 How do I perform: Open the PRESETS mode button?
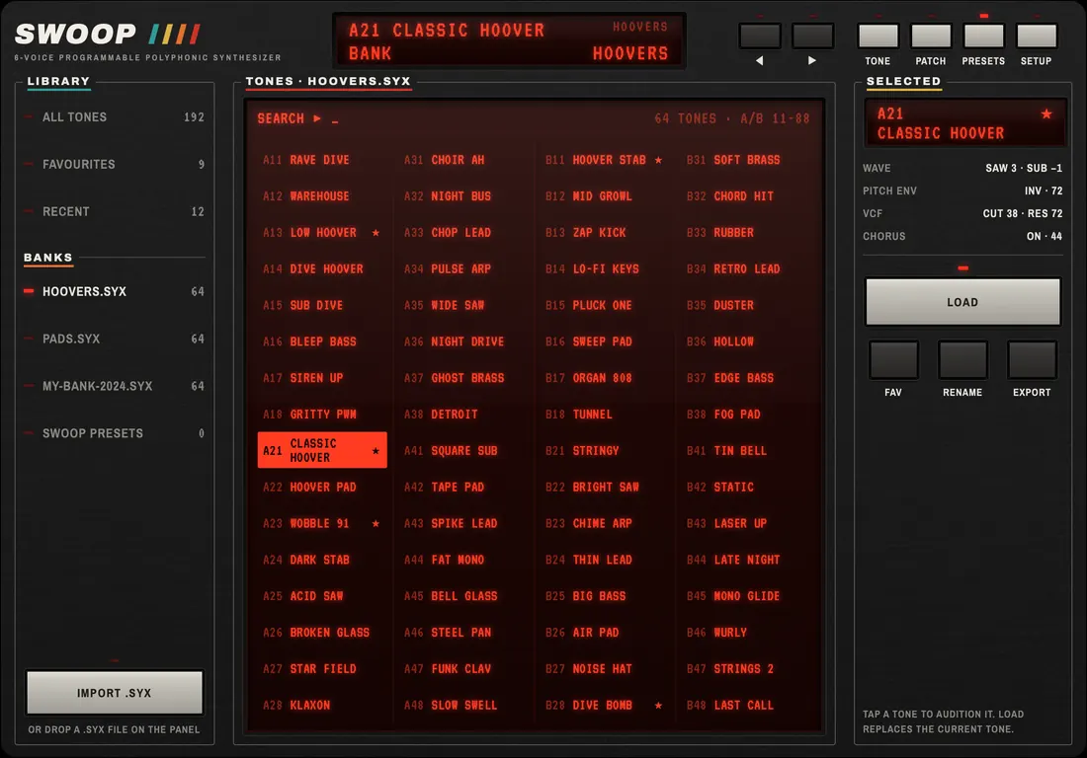point(983,36)
